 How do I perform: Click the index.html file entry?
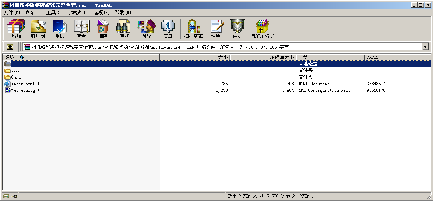(23, 84)
